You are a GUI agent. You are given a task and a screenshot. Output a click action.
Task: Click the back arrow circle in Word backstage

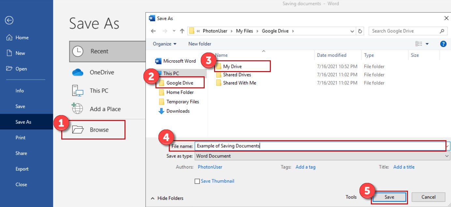[9, 20]
